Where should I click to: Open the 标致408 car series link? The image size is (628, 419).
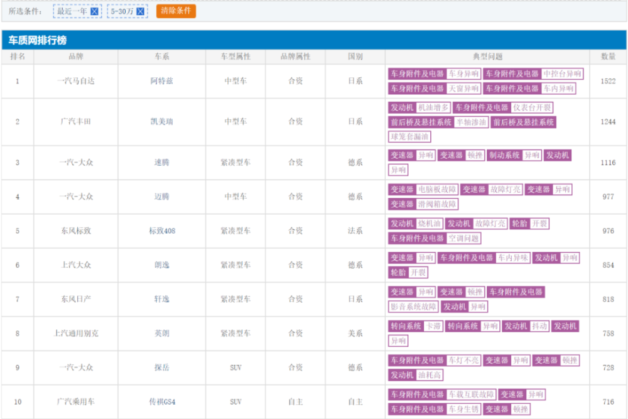coord(162,231)
